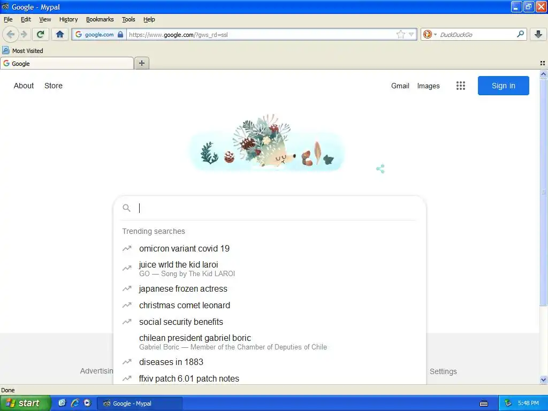Click the hedgehog winter Google Doodle
Screen dimensions: 548x411
268,143
